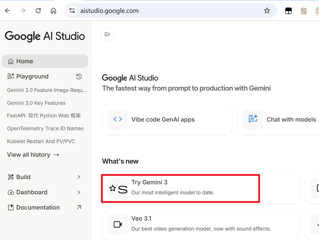319x240 pixels.
Task: Reload the page in the browser
Action: click(x=38, y=11)
